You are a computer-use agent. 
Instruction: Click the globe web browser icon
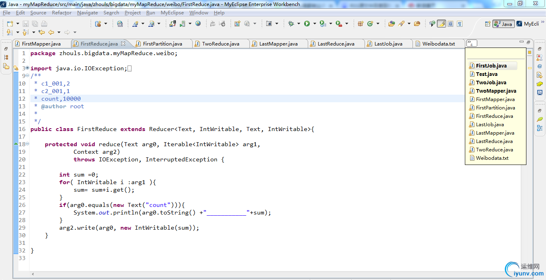[198, 23]
